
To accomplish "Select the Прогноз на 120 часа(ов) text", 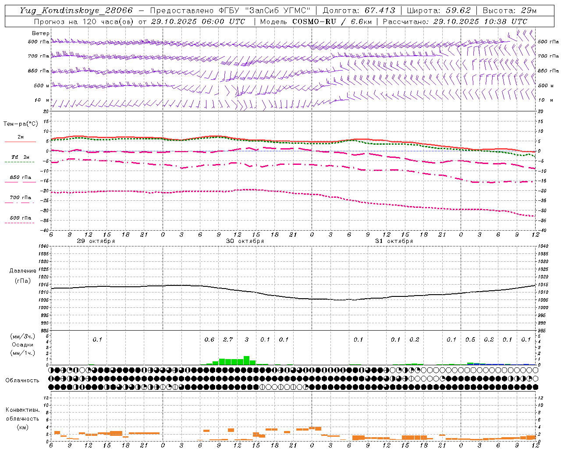I will 84,21.
